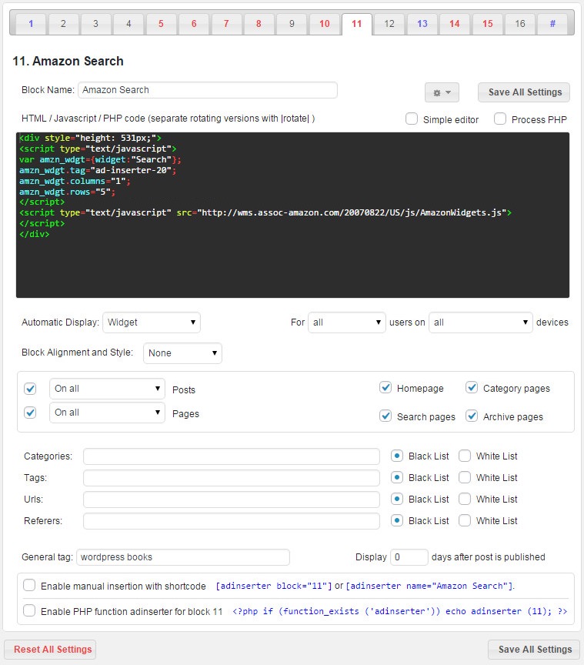Open the For all users dropdown
This screenshot has width=584, height=665.
coord(347,322)
